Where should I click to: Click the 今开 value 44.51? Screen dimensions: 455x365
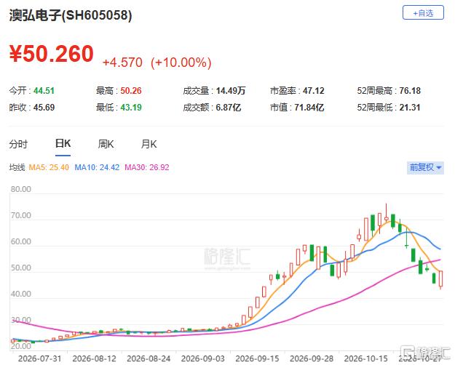click(x=44, y=91)
